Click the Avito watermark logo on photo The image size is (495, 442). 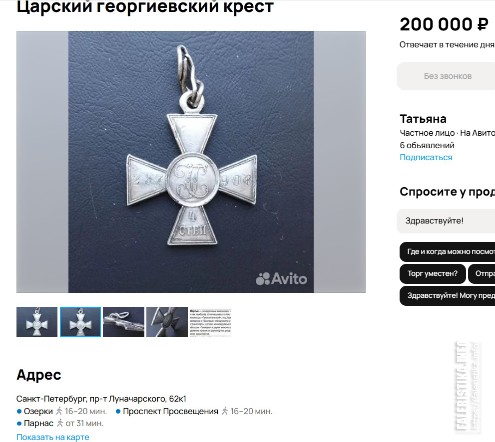(281, 279)
